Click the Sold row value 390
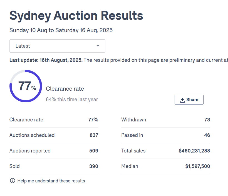Image resolution: width=228 pixels, height=196 pixels. [x=94, y=166]
